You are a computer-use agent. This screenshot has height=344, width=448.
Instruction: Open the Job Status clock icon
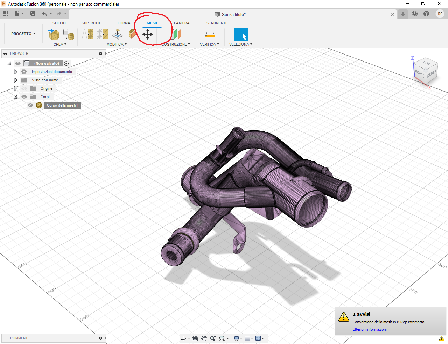(x=415, y=14)
